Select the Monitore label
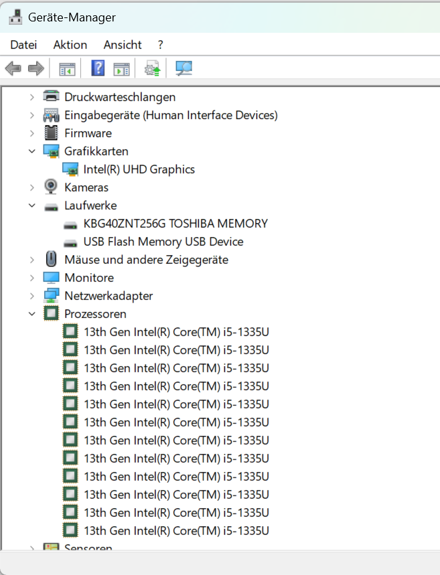 tap(89, 278)
